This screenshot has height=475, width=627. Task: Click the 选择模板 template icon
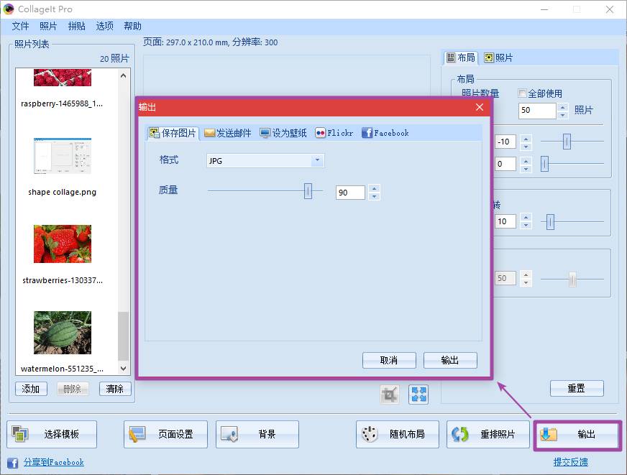click(19, 434)
